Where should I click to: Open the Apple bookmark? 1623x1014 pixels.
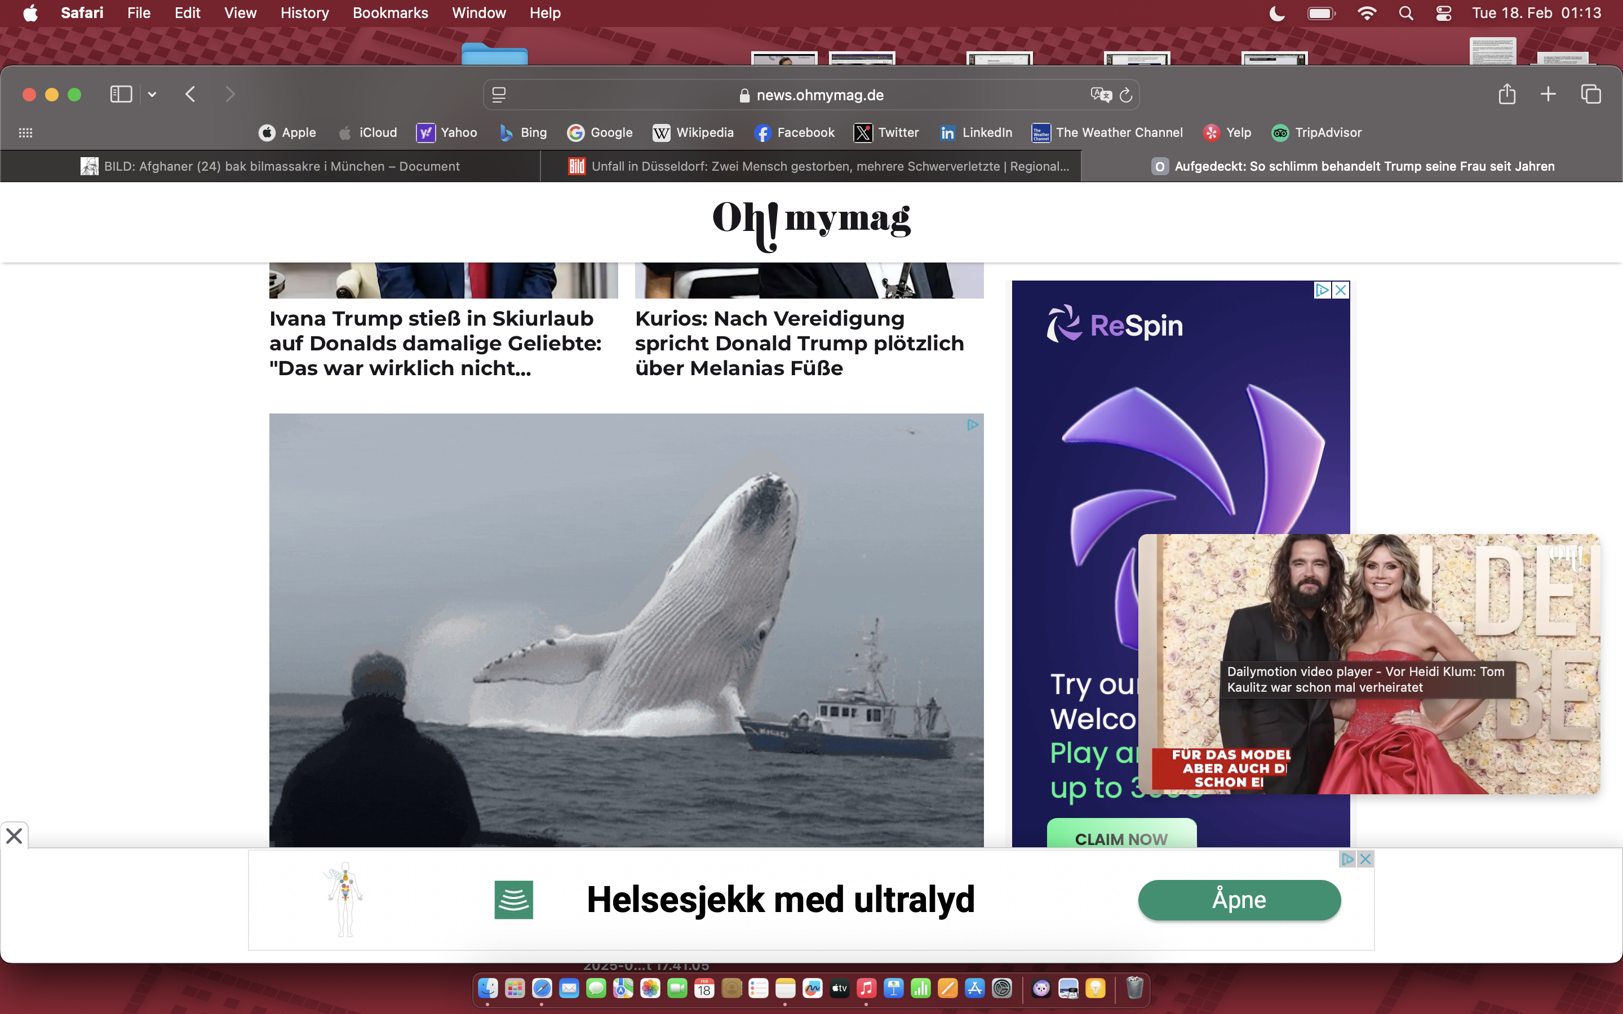[x=287, y=133]
